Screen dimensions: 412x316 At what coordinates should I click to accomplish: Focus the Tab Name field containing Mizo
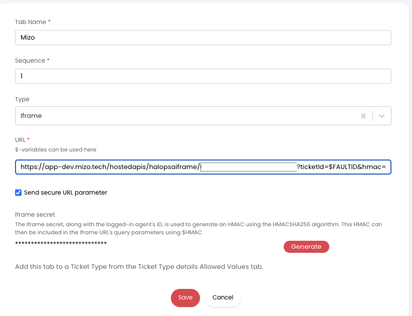click(203, 38)
